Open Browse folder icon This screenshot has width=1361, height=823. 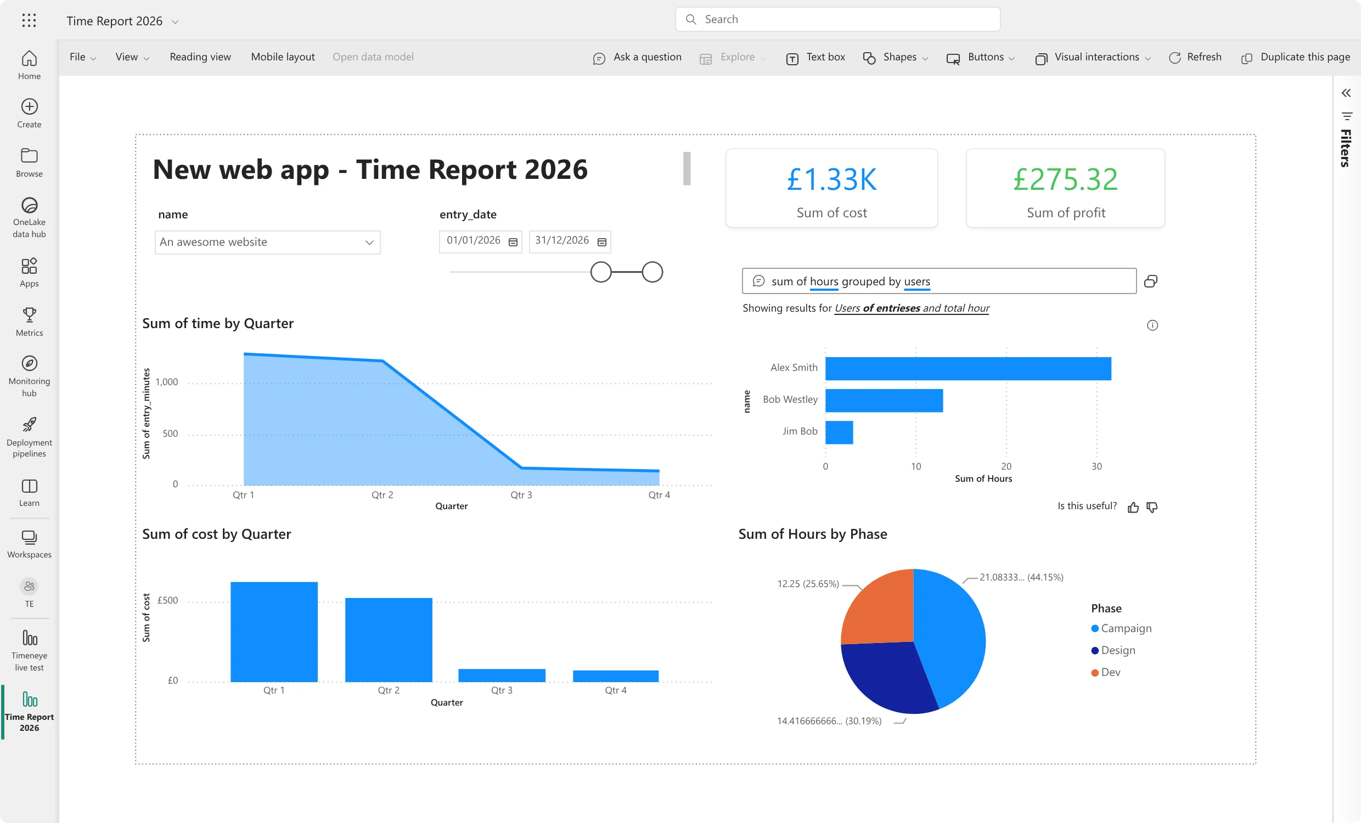tap(29, 156)
